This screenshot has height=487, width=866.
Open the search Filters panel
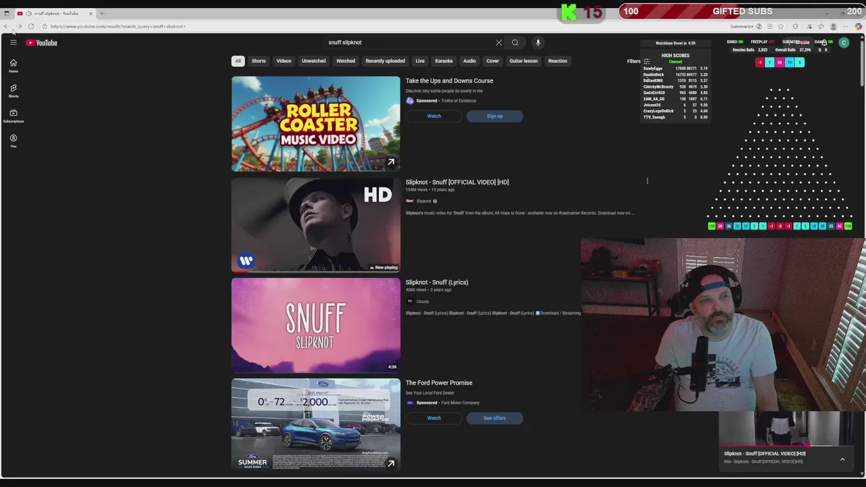click(638, 61)
